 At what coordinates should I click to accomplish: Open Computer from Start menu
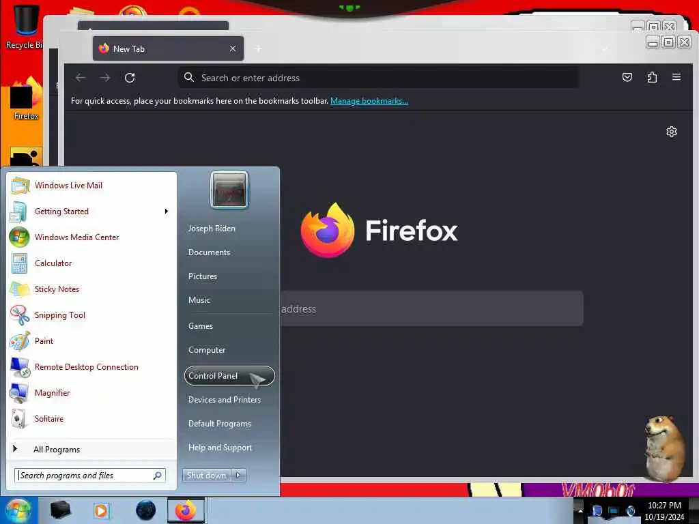pyautogui.click(x=207, y=350)
